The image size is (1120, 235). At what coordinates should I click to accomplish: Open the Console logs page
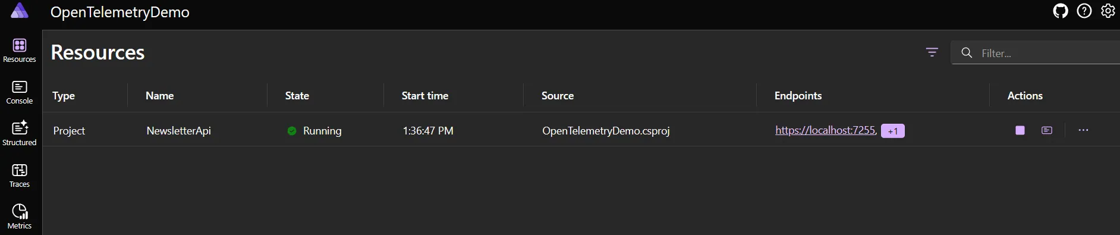pyautogui.click(x=20, y=92)
